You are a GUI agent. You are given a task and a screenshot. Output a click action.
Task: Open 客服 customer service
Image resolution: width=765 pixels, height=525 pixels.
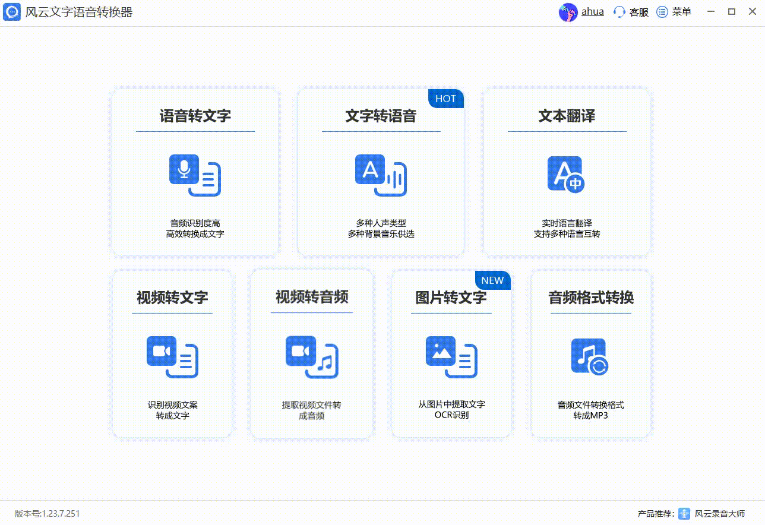pyautogui.click(x=631, y=12)
